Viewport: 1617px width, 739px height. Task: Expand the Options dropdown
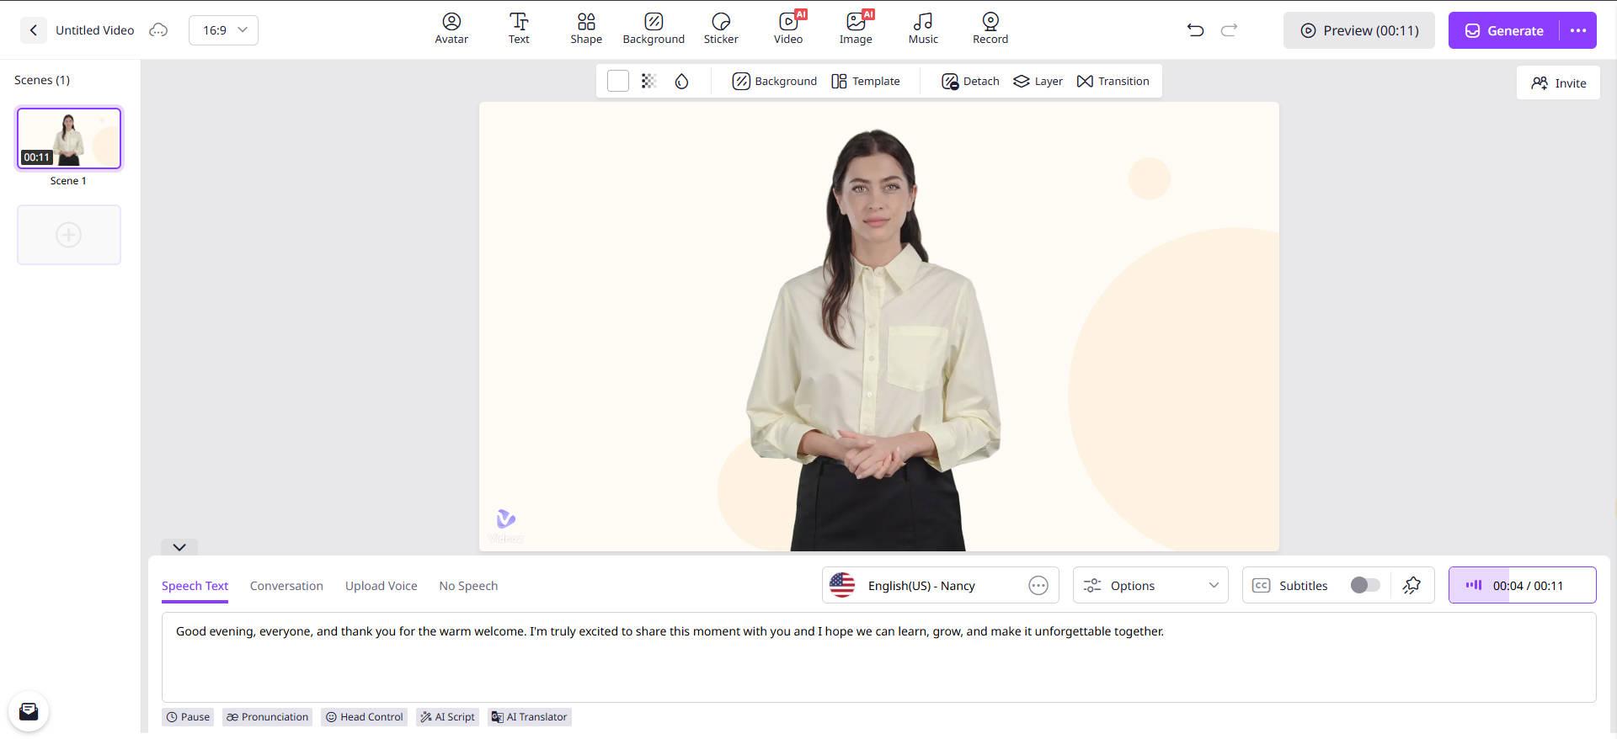[x=1150, y=586]
